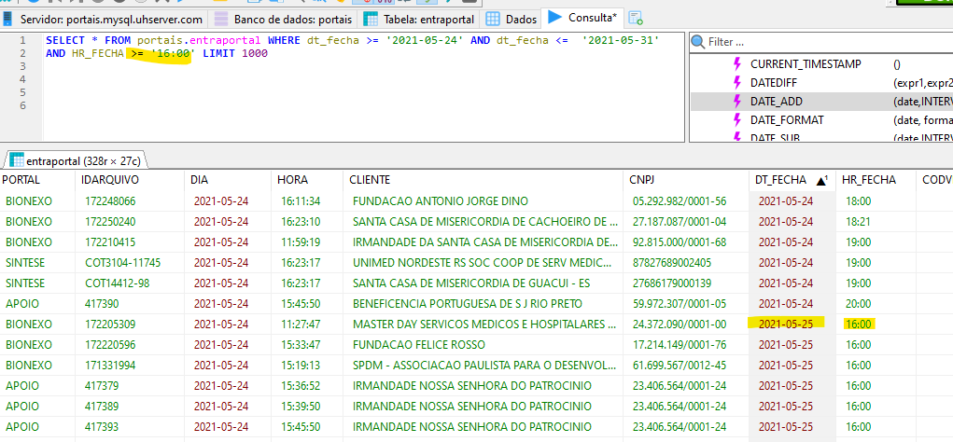The height and width of the screenshot is (442, 953).
Task: Click the sort arrow in DT_FECHA header
Action: (x=821, y=180)
